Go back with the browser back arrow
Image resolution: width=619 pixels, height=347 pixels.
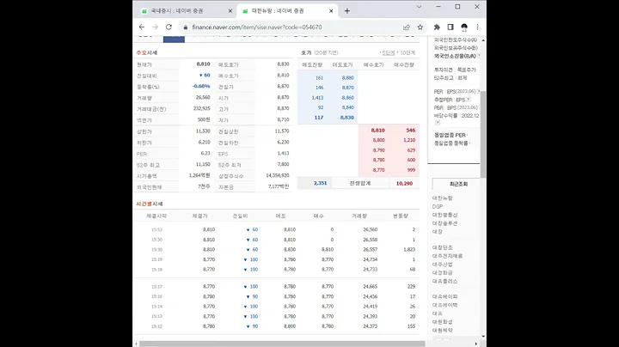(x=142, y=27)
